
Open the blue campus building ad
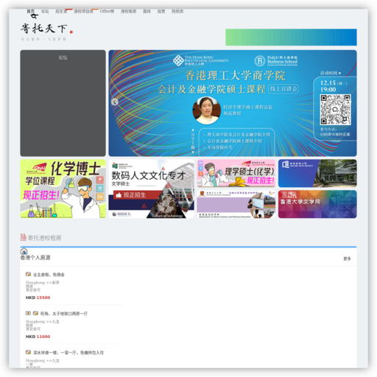click(x=317, y=173)
